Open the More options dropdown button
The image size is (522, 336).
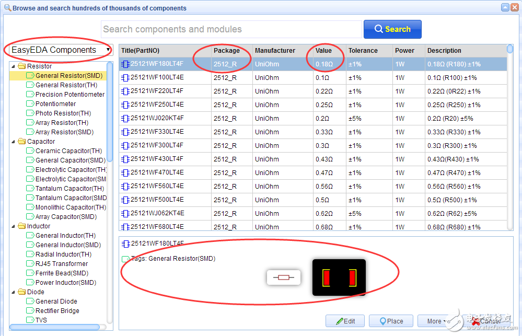point(437,321)
